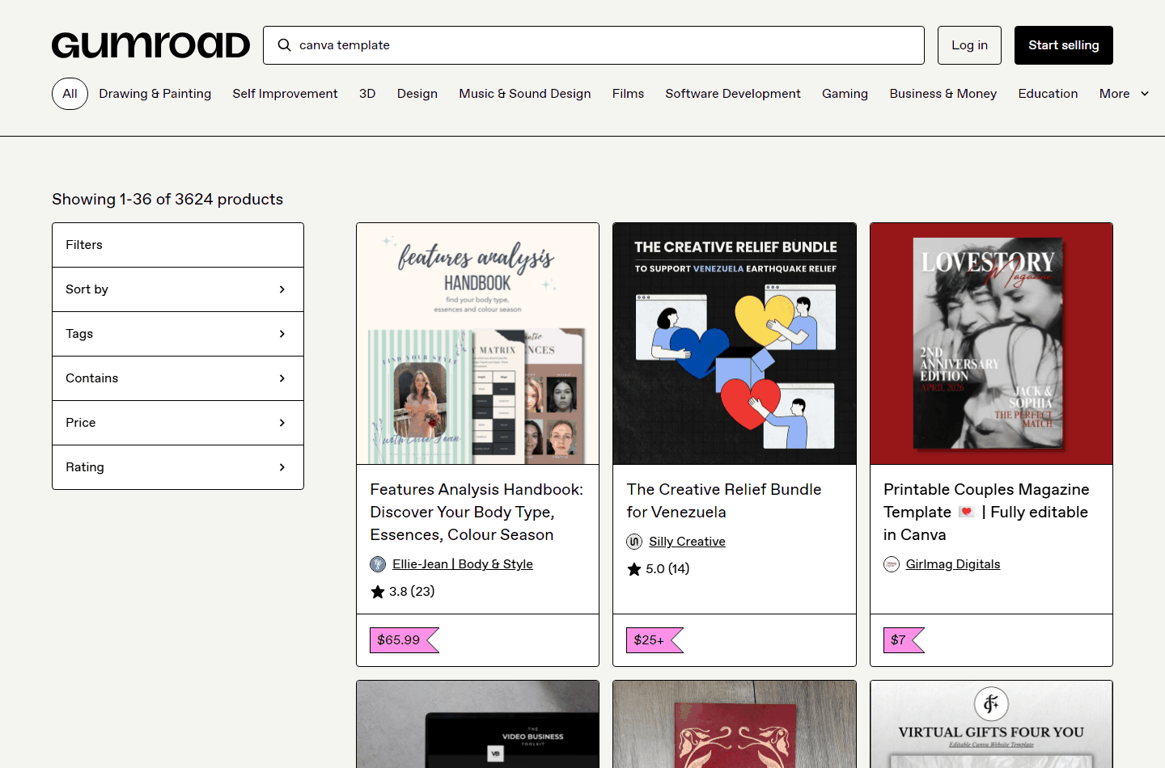The width and height of the screenshot is (1165, 768).
Task: Open the Self Improvement category
Action: tap(286, 94)
